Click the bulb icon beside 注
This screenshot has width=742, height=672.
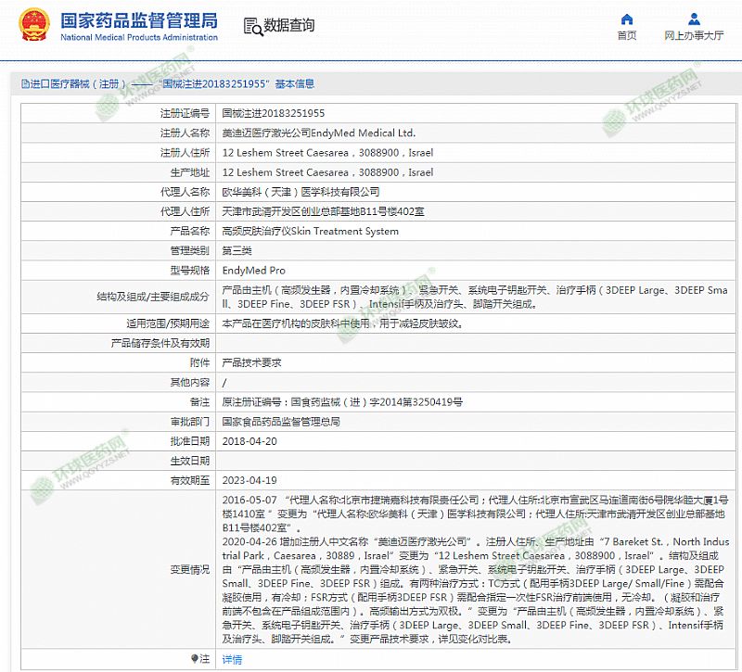pos(194,659)
